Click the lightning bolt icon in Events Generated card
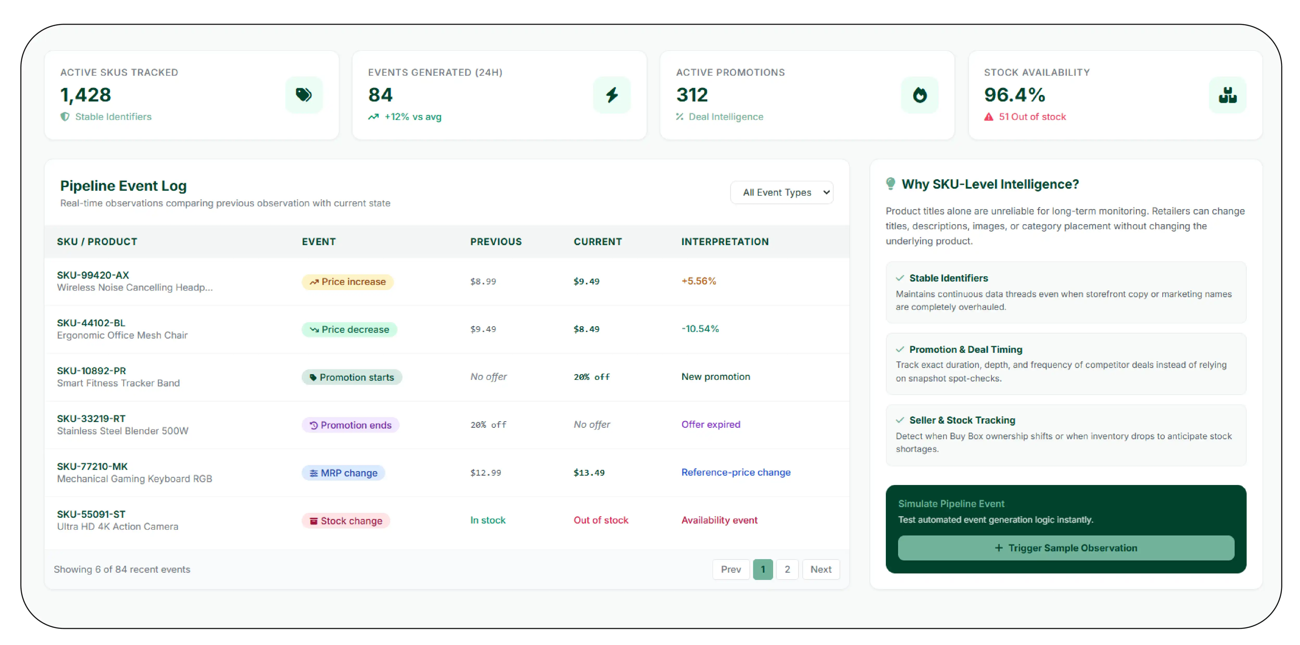The height and width of the screenshot is (645, 1300). coord(612,95)
